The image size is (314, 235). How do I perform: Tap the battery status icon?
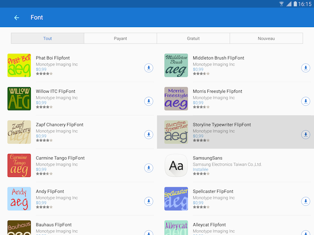(295, 4)
